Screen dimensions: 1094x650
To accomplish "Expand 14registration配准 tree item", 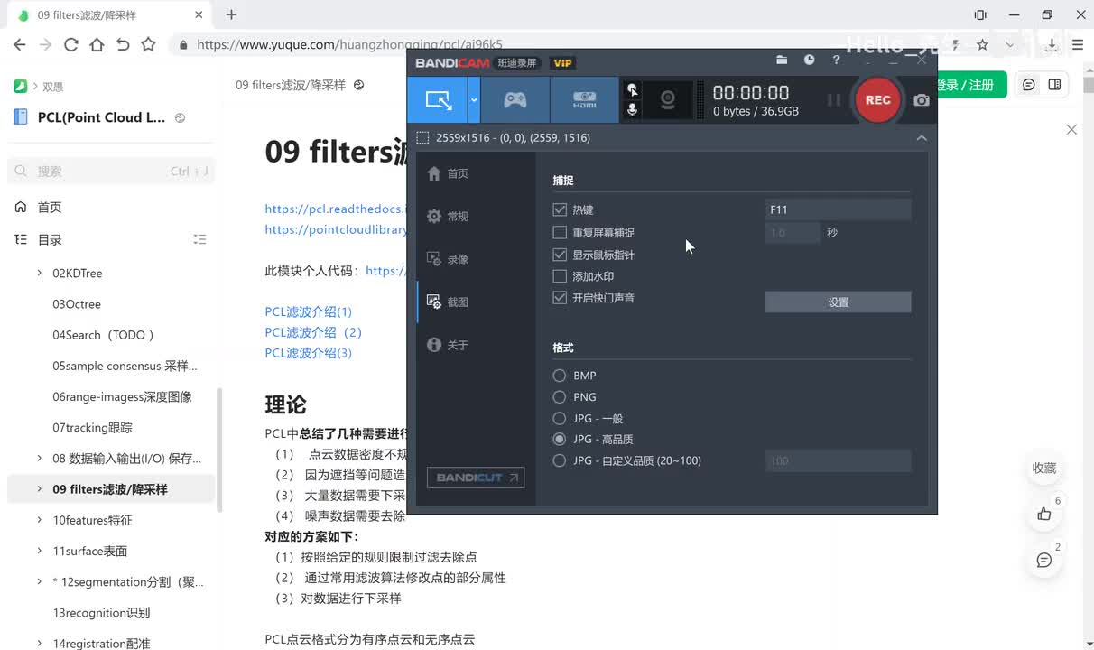I will (39, 644).
